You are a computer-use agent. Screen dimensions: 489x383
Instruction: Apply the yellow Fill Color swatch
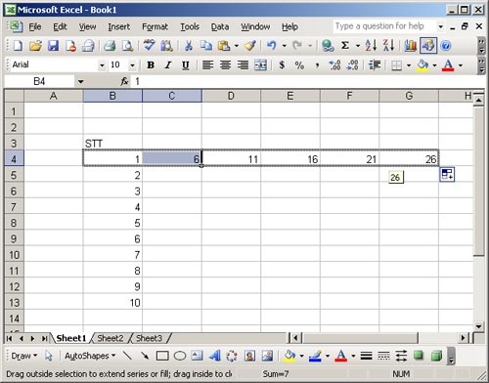422,65
